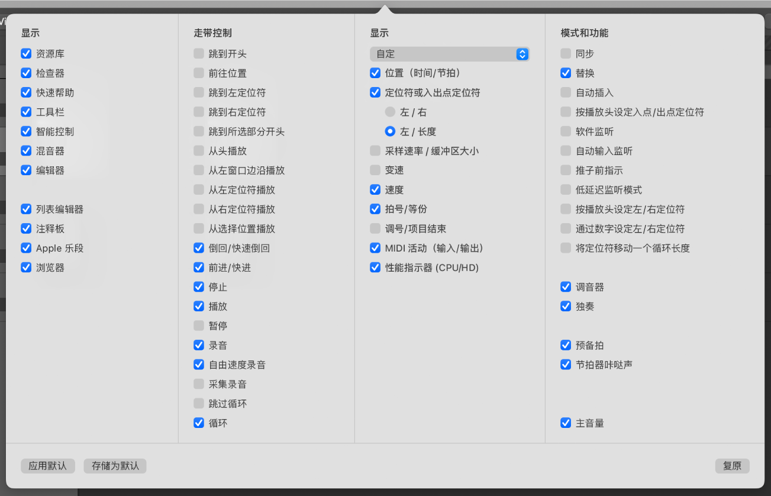Viewport: 771px width, 496px height.
Task: Toggle the 独奏 checkbox
Action: (x=566, y=307)
